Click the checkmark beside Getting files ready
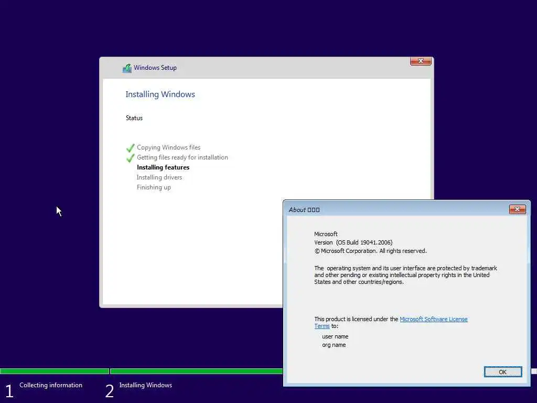 131,157
